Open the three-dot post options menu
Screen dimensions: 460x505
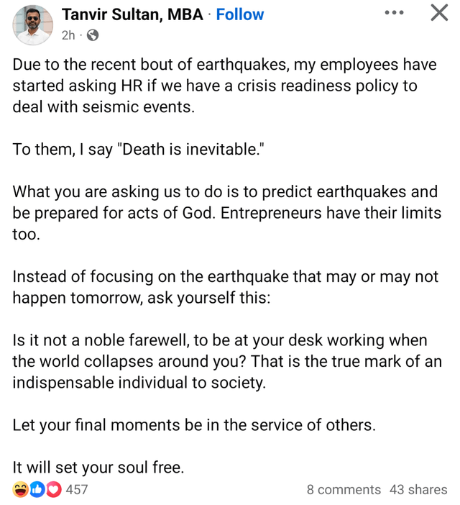(x=394, y=13)
